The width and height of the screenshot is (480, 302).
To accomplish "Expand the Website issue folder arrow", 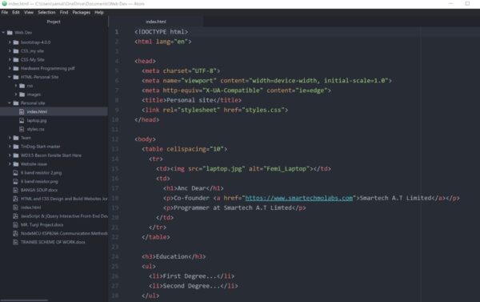I will point(10,164).
